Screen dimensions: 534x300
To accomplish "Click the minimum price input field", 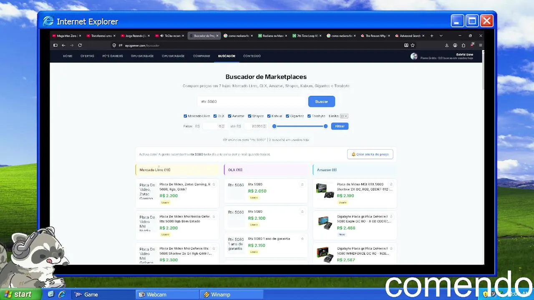I will (214, 126).
